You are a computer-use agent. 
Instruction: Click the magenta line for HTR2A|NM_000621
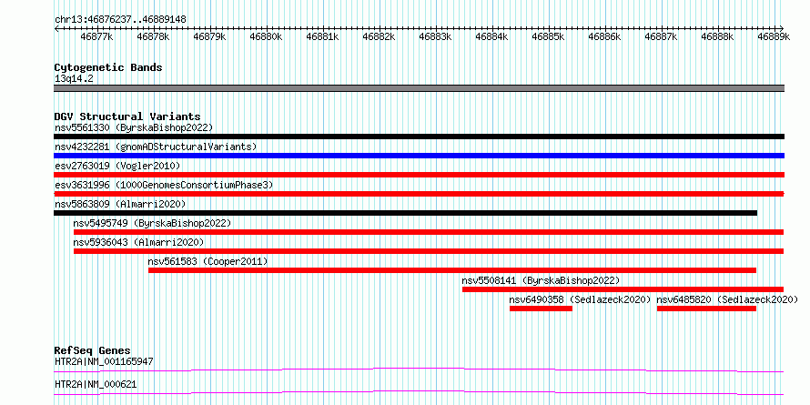point(419,393)
